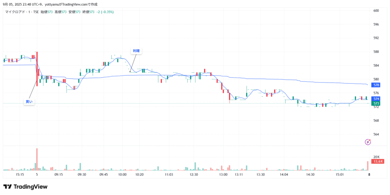
Task: Click the 568 price axis label
Action: 376,120
